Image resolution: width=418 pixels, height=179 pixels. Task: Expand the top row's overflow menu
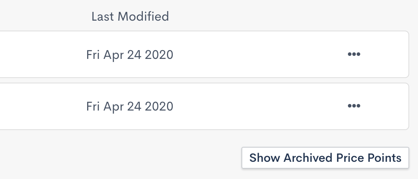click(x=354, y=54)
